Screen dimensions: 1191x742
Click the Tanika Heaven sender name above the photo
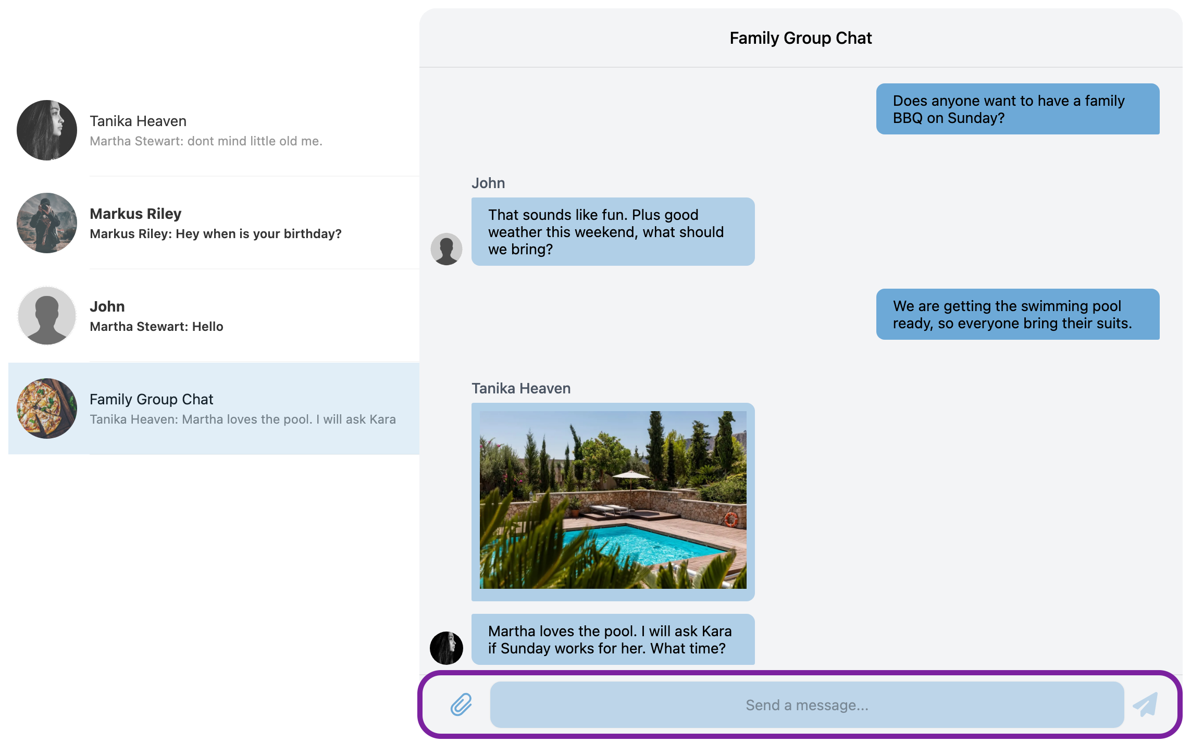521,388
